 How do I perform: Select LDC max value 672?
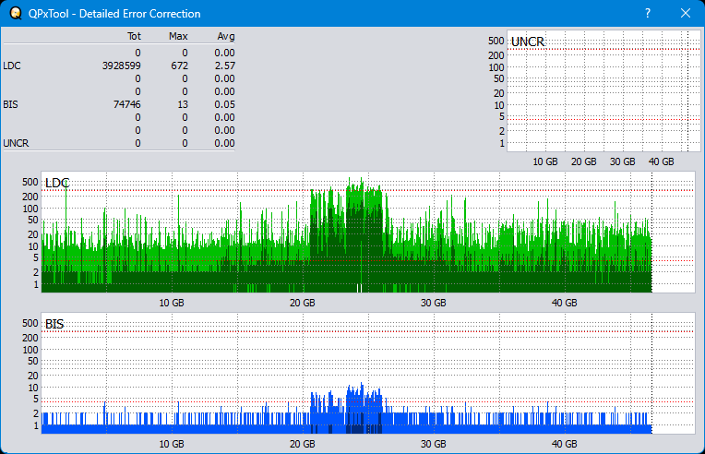(179, 66)
